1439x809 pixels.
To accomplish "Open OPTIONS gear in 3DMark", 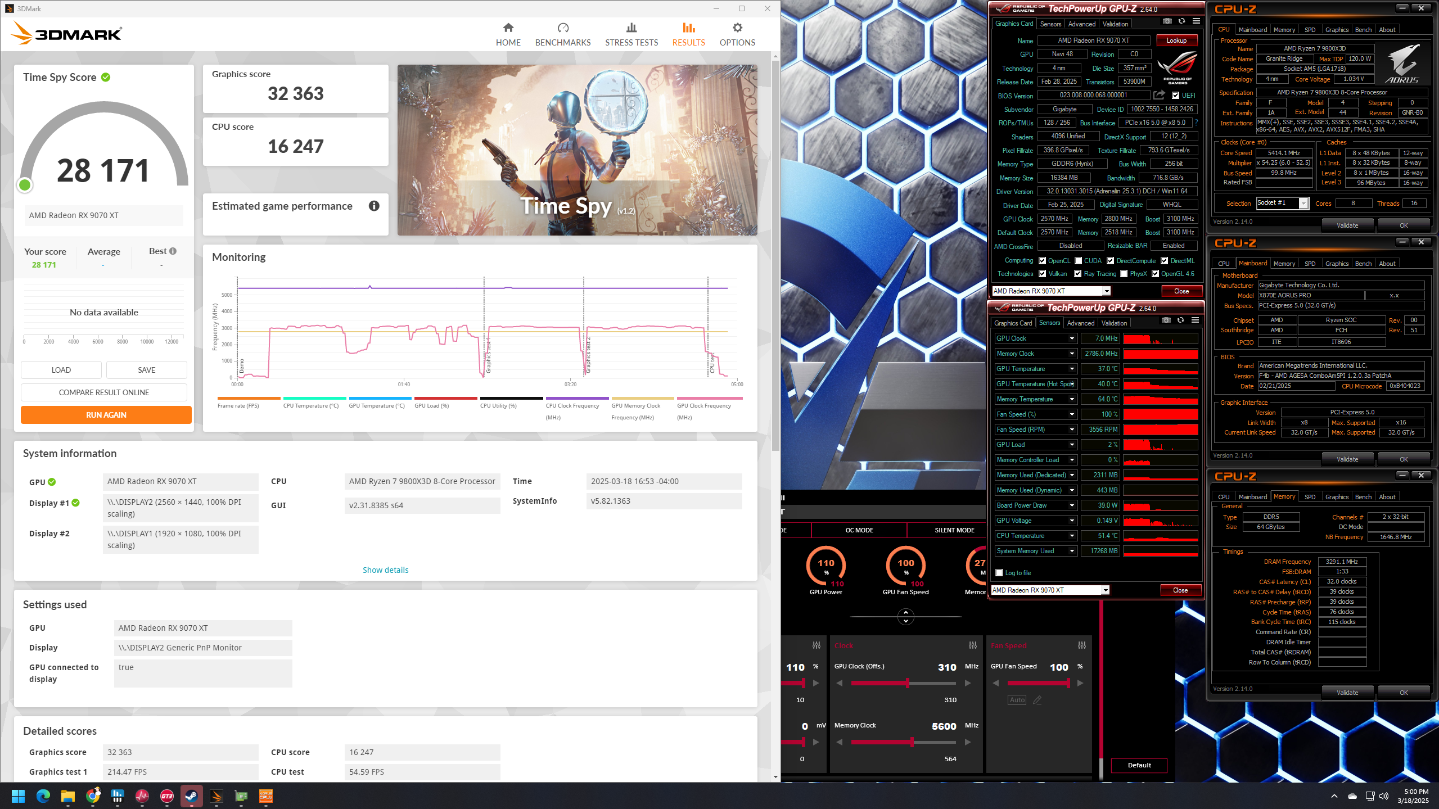I will 737,34.
